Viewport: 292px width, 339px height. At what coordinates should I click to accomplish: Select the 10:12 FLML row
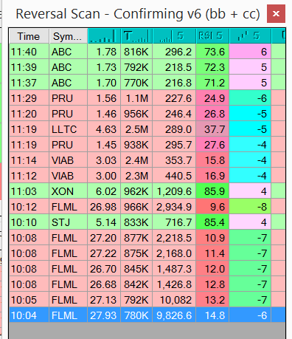click(147, 207)
